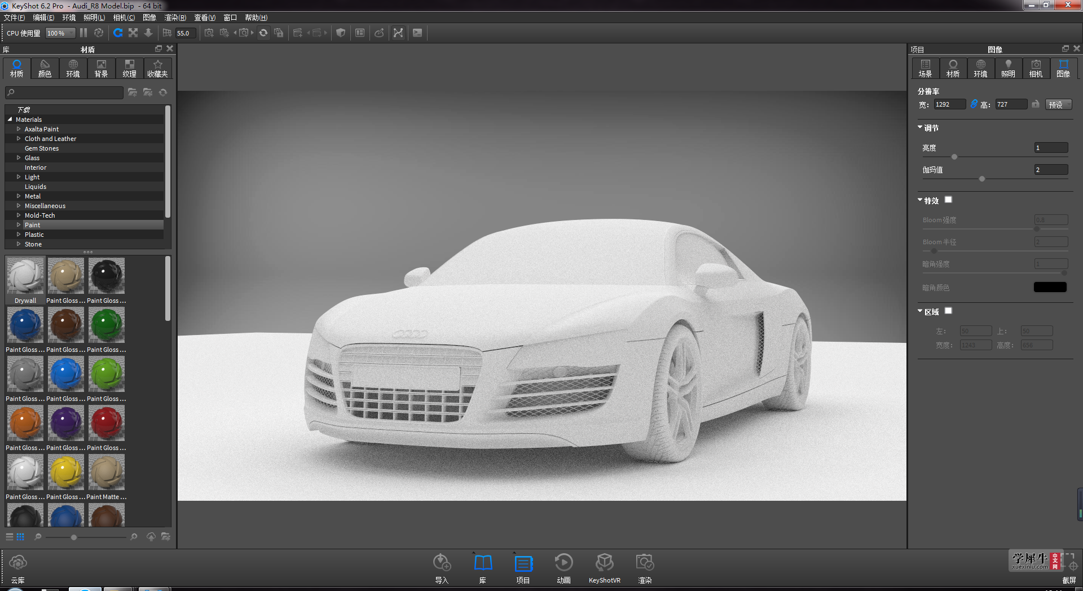Click the upload to cloud icon below thumbnails
Screen dimensions: 1083x591
click(151, 537)
